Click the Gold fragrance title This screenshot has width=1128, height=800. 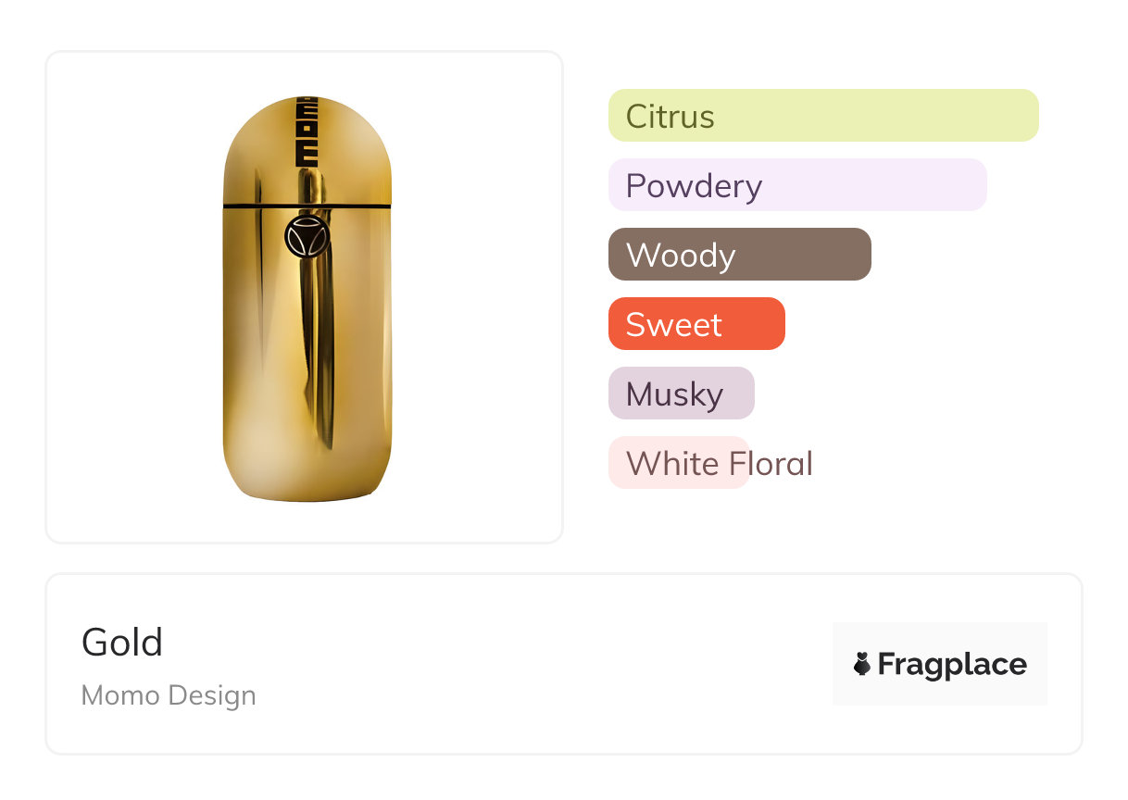(122, 643)
